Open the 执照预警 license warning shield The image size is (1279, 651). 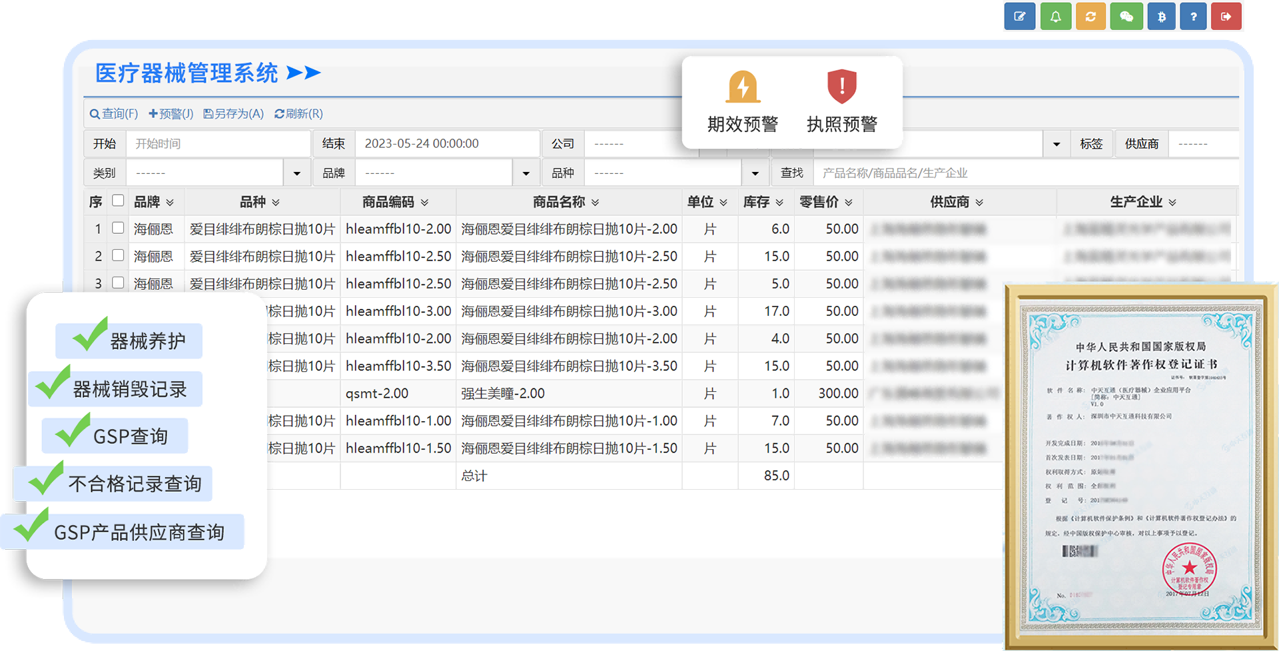point(841,88)
